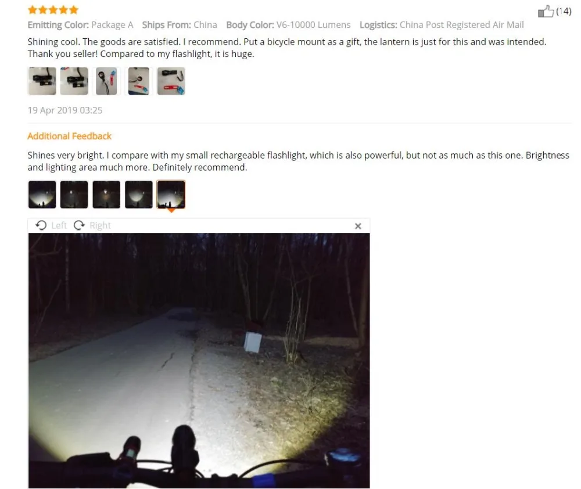
Task: Open the fifth product photo thumbnail
Action: coord(171,81)
